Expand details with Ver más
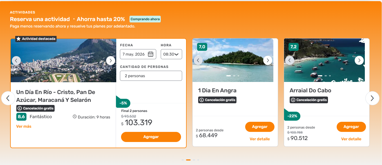The width and height of the screenshot is (382, 165). pyautogui.click(x=24, y=126)
